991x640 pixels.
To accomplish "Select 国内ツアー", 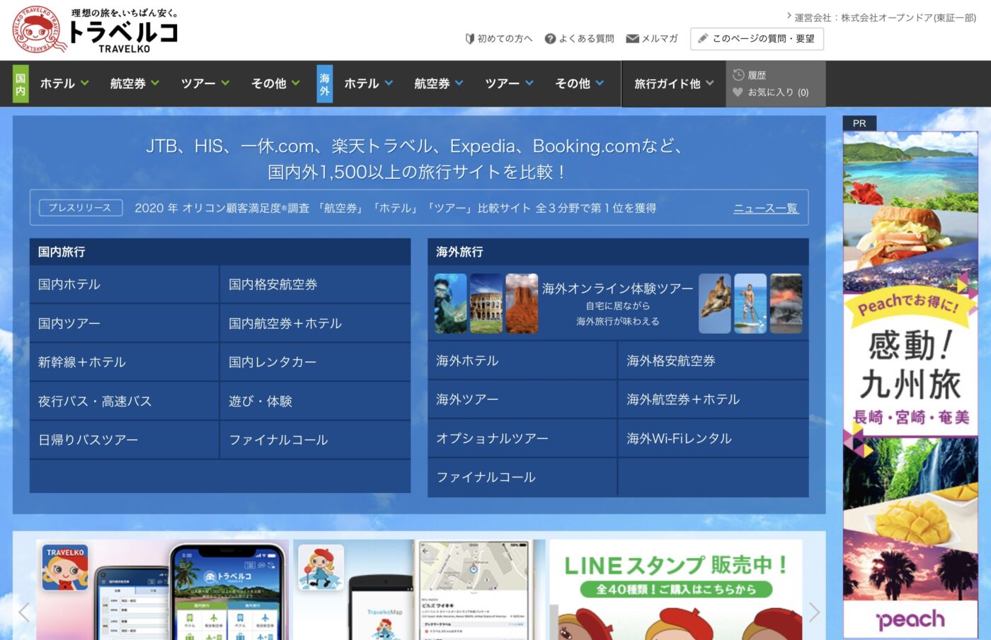I will [124, 323].
